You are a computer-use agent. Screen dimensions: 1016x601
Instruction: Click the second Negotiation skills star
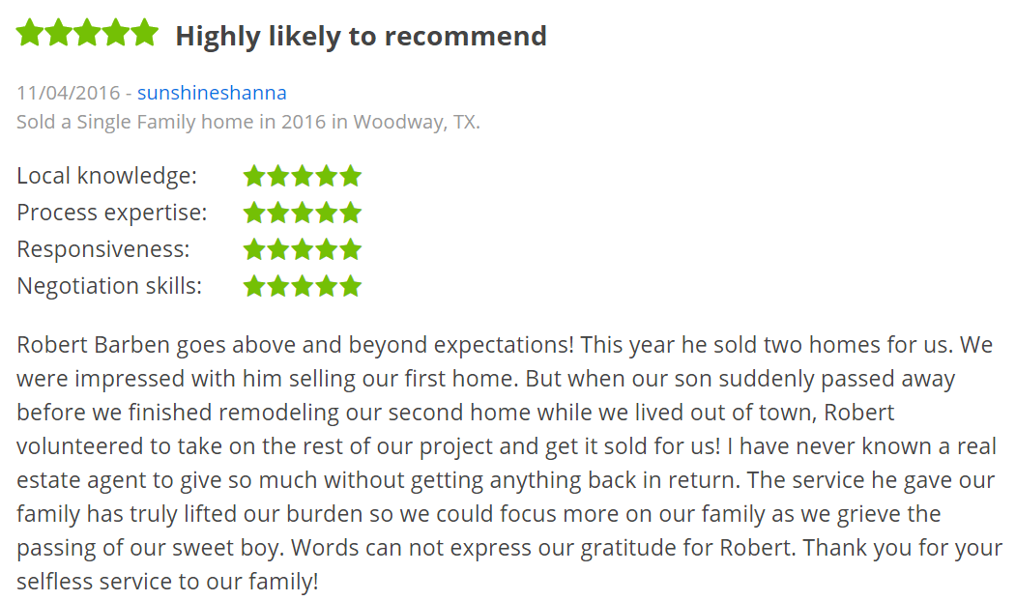278,286
